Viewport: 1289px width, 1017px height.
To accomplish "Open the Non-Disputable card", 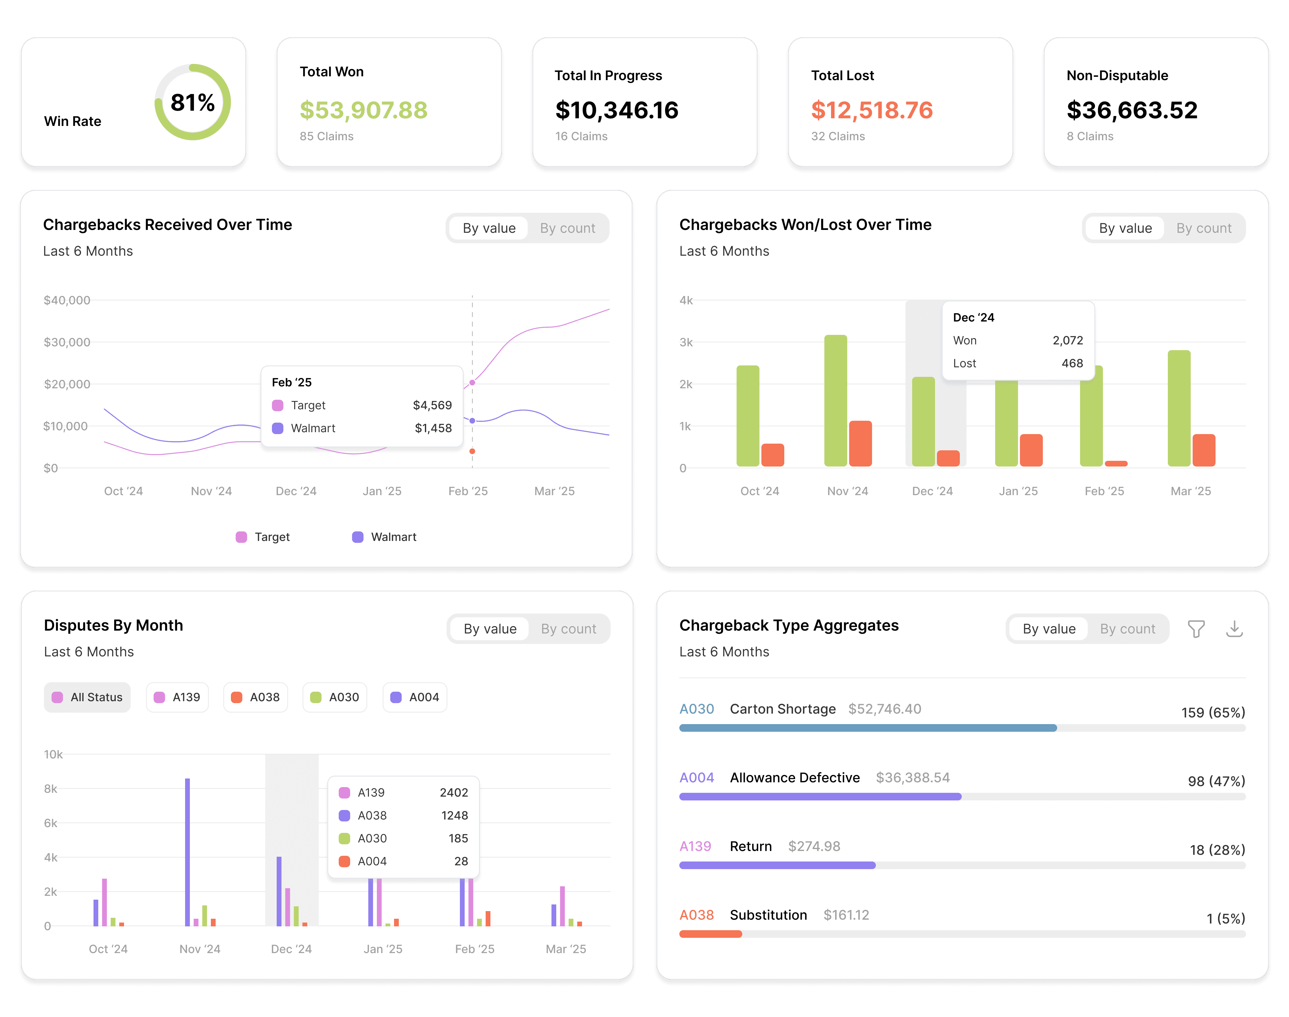I will pos(1156,102).
